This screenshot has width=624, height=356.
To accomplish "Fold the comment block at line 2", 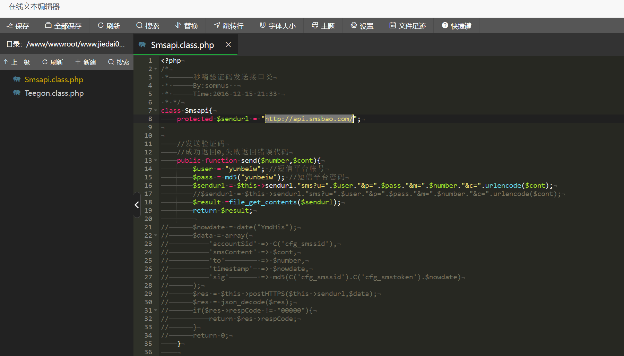I will [156, 69].
